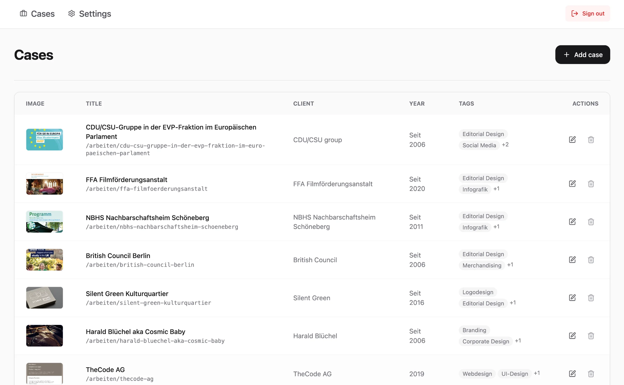This screenshot has width=624, height=385.
Task: Click the Infografik tag in FFA row
Action: pos(475,189)
